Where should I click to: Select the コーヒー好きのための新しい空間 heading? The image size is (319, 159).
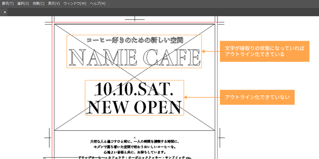click(x=135, y=40)
